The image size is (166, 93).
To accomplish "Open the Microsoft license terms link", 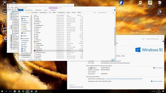I will coord(124,79).
